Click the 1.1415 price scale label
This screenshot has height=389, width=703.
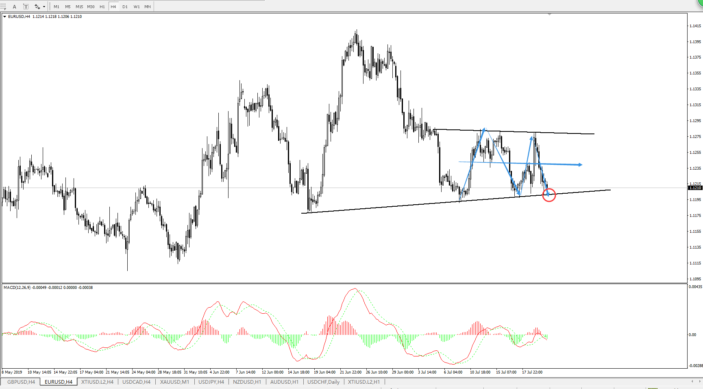coord(695,26)
